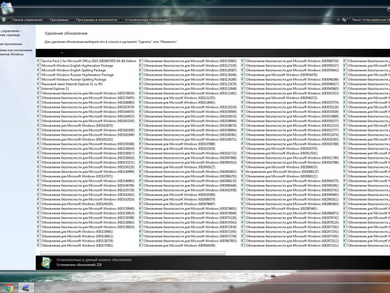390x293 pixels.
Task: Select security update KB3164035
Action: 88,112
